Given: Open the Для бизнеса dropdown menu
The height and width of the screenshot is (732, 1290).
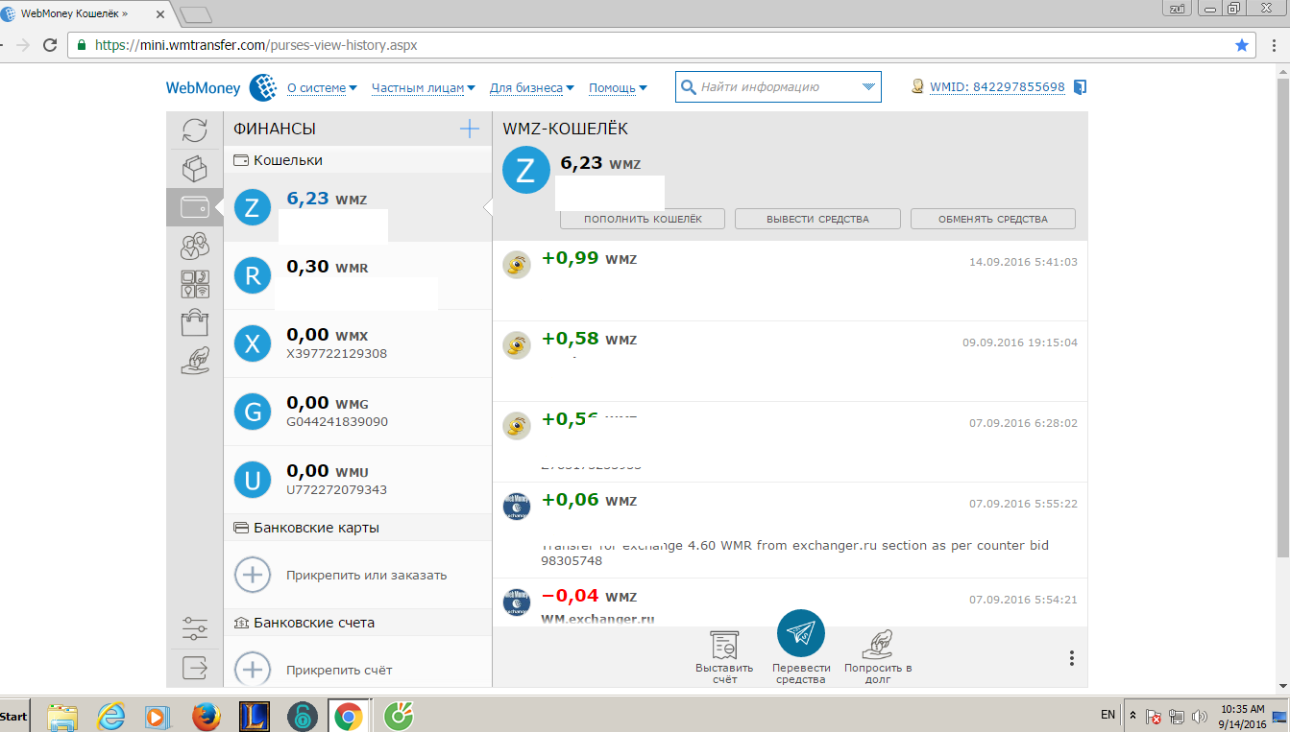Looking at the screenshot, I should 532,87.
